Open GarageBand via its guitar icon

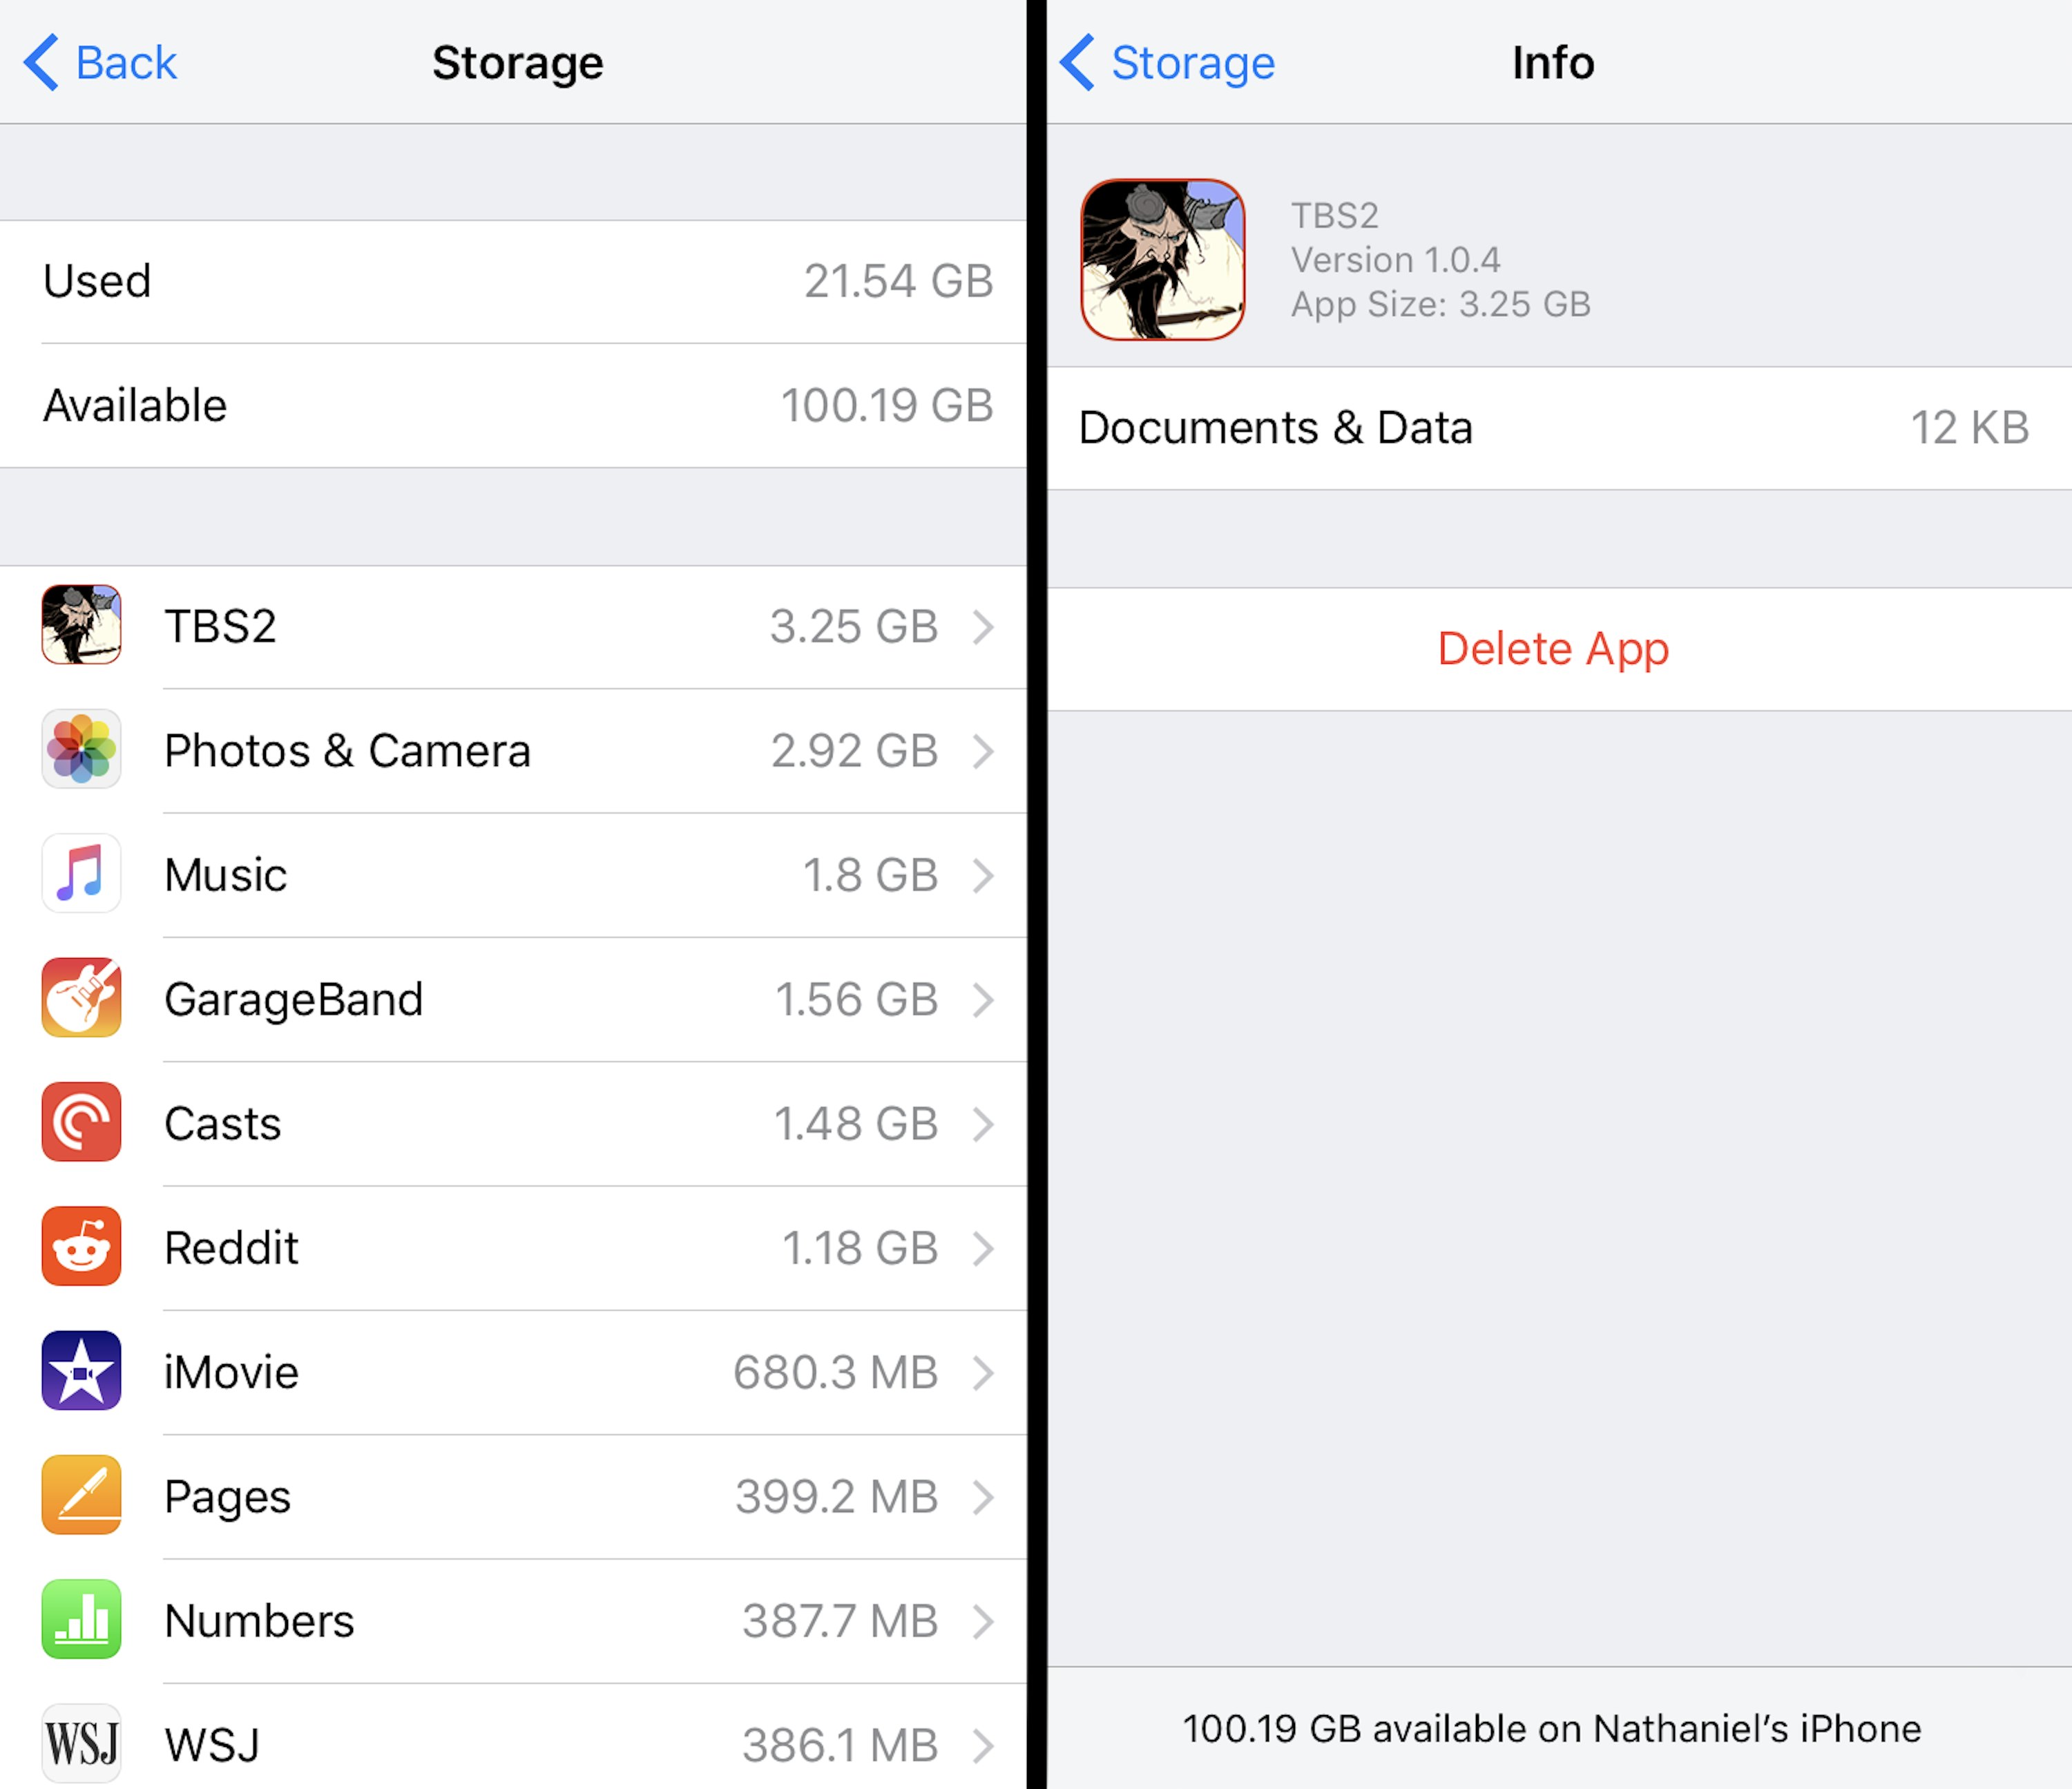81,998
